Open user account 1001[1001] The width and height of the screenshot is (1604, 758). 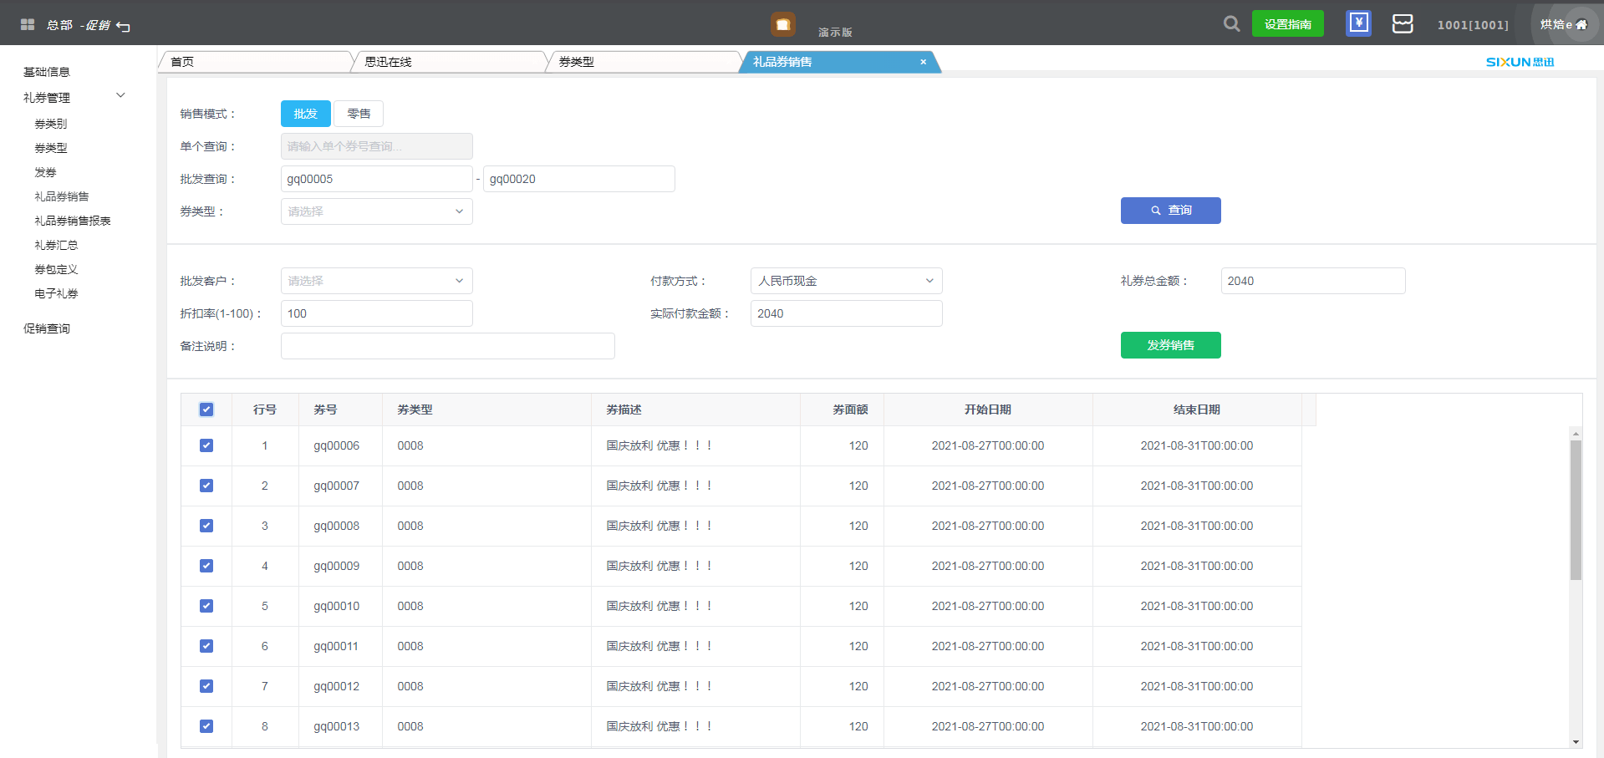coord(1473,25)
